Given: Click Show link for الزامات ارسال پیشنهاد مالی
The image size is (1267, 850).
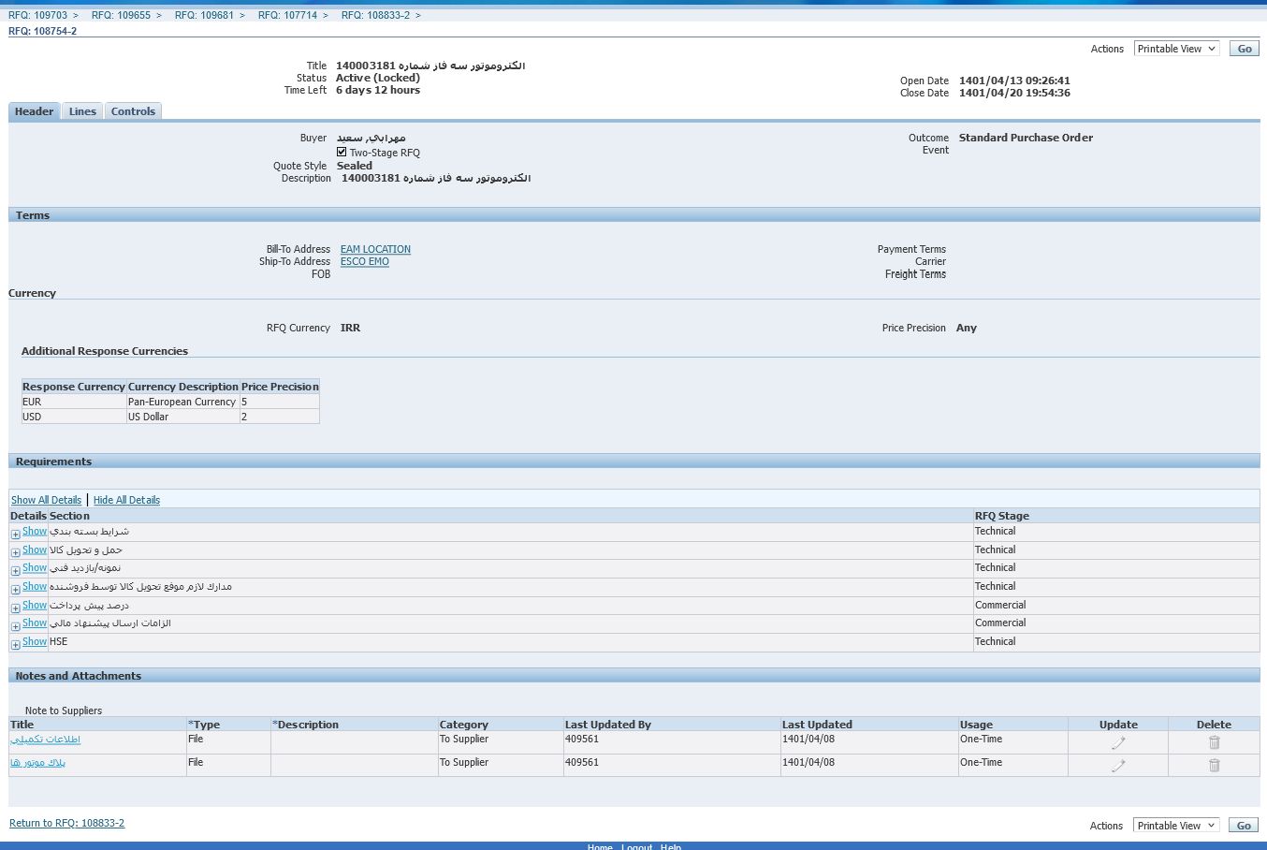Looking at the screenshot, I should tap(35, 623).
